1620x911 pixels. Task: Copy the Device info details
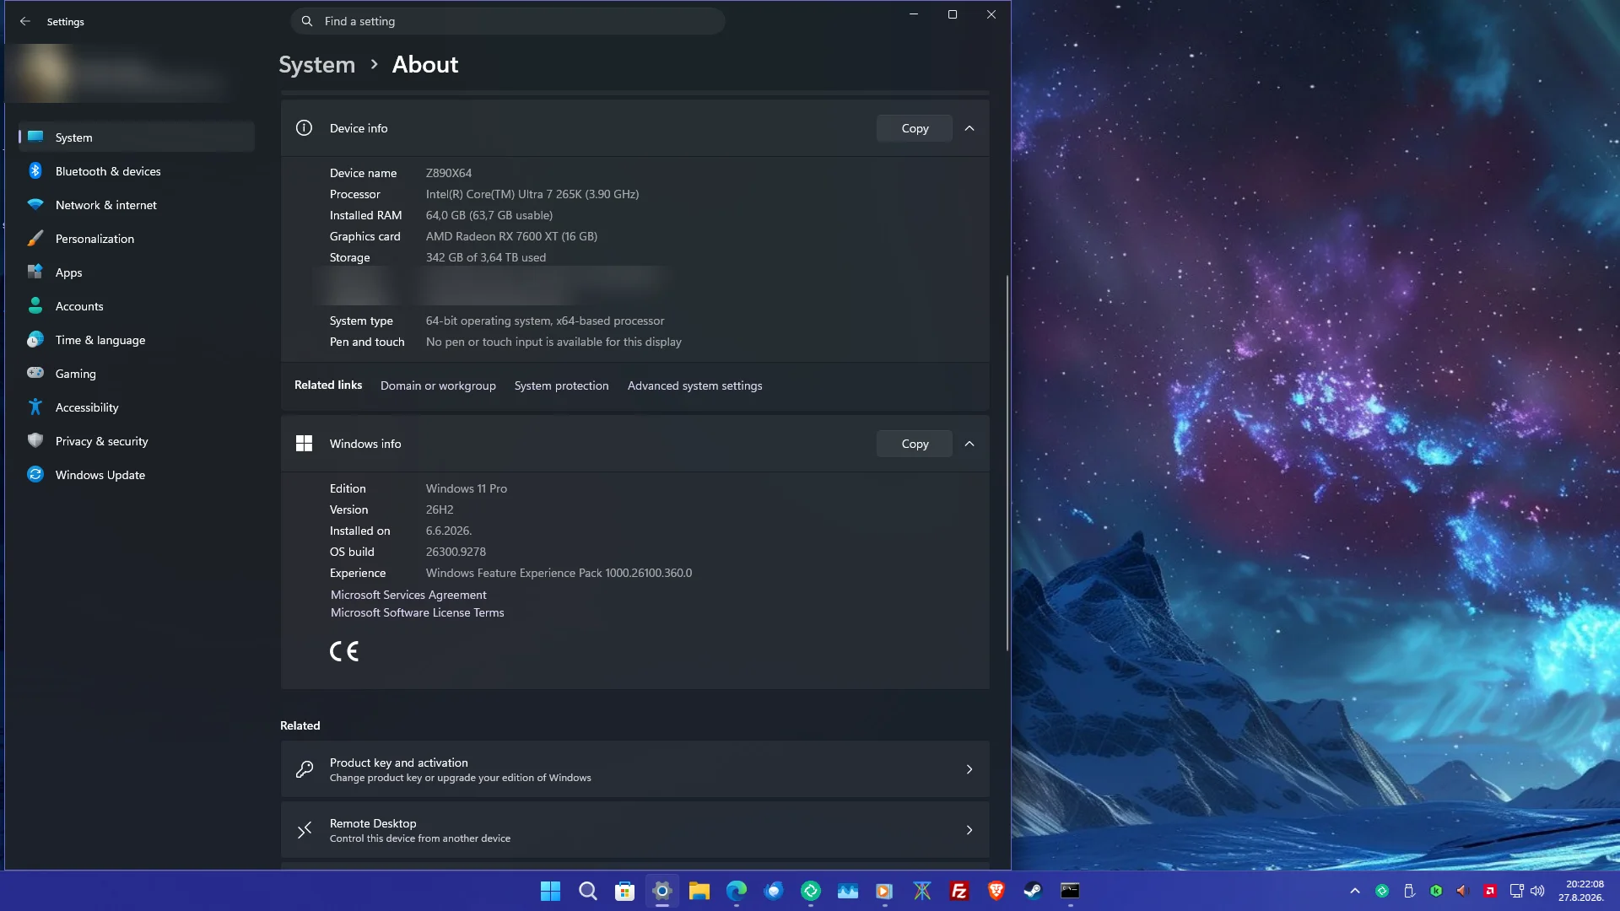point(915,128)
